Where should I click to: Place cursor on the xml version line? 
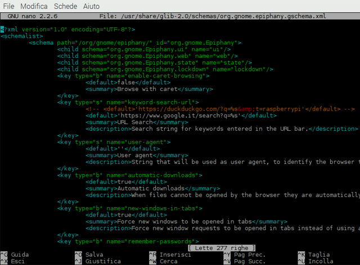[68, 30]
